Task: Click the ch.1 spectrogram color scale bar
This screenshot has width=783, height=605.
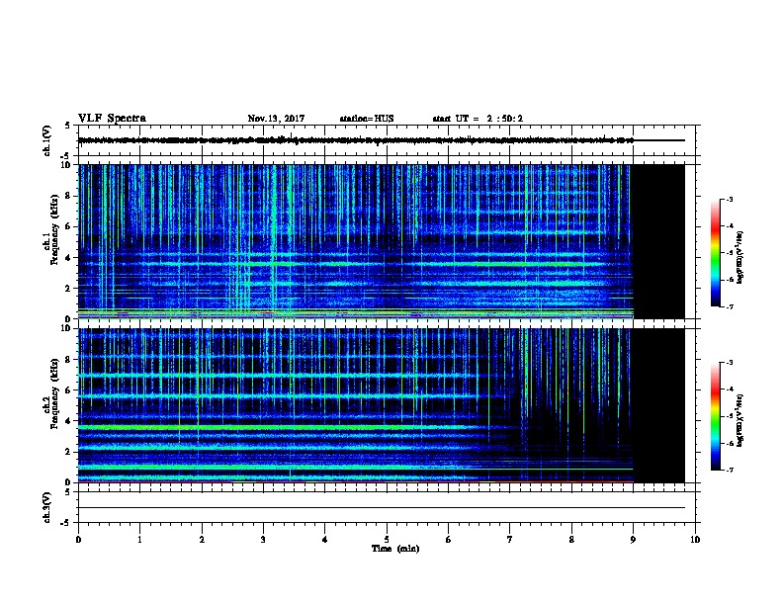Action: point(715,253)
